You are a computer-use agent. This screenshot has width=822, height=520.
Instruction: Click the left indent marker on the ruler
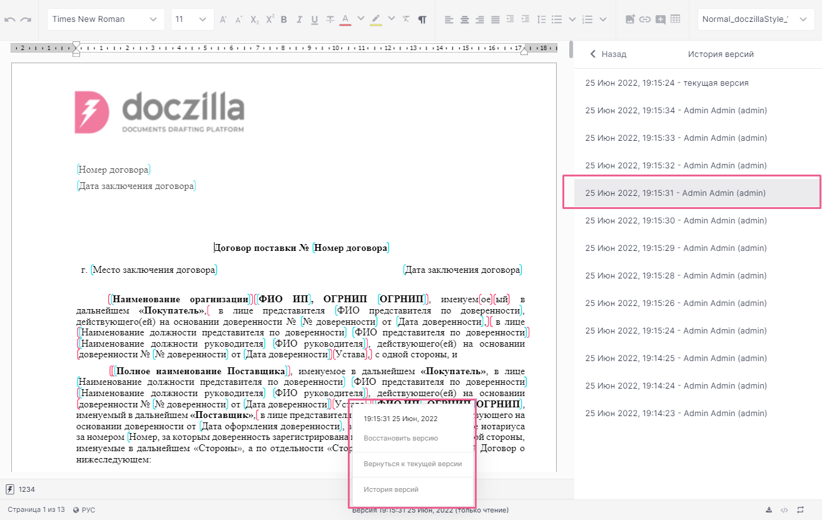click(76, 49)
